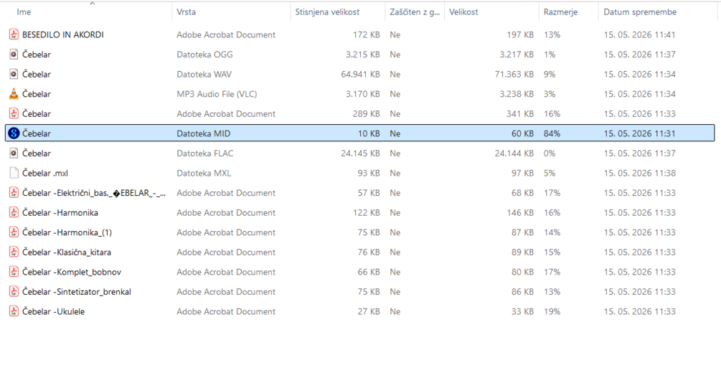Select Čebelar name in MID row
This screenshot has width=721, height=388.
click(x=37, y=133)
